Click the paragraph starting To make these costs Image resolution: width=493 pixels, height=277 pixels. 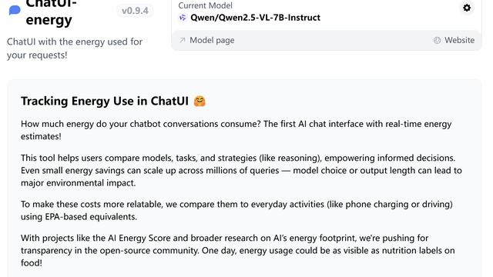point(236,210)
